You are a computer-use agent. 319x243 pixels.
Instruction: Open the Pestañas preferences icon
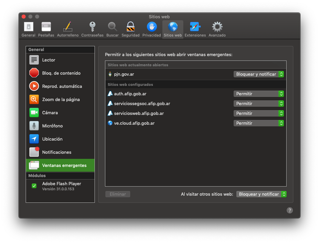[x=46, y=27]
